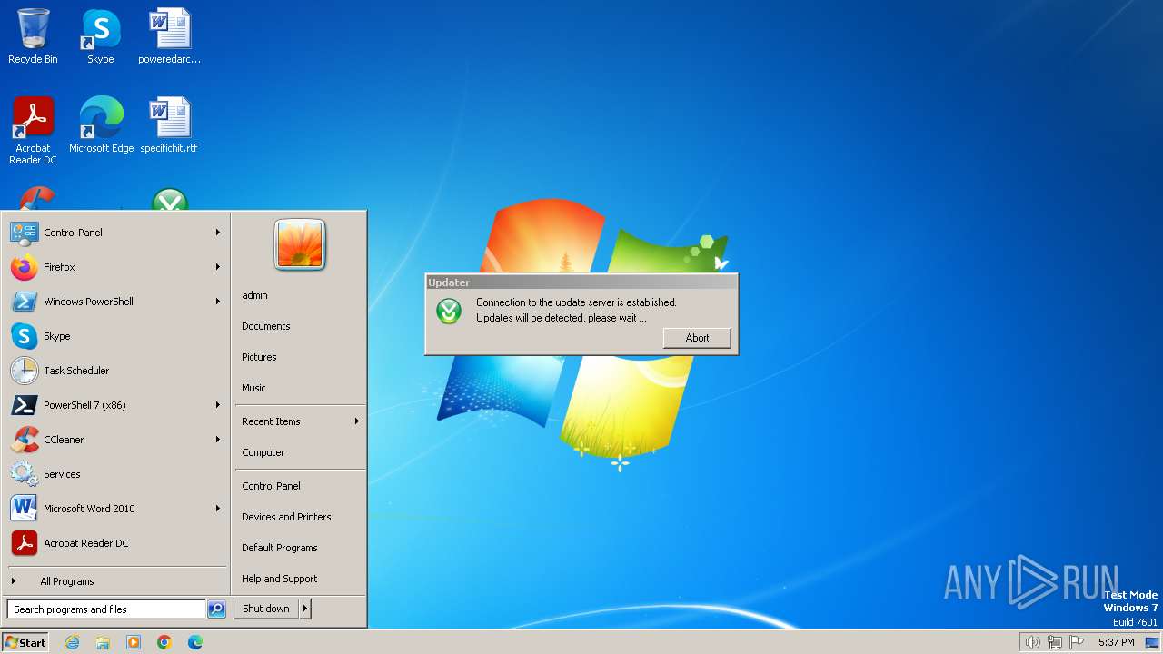Click the volume speaker tray icon
Screen dimensions: 1163x654
click(1032, 642)
